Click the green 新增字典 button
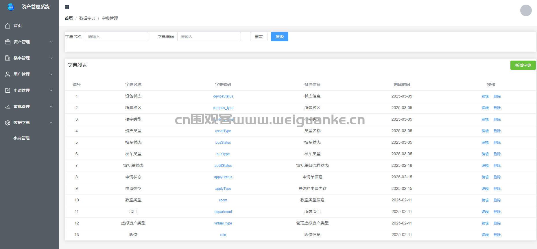 click(523, 65)
